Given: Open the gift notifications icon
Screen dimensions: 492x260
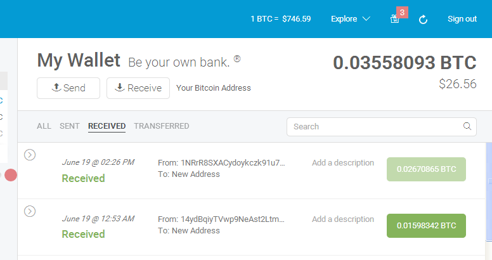Looking at the screenshot, I should click(x=394, y=20).
